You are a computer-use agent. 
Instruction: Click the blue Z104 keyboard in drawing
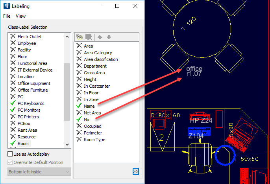(200, 131)
